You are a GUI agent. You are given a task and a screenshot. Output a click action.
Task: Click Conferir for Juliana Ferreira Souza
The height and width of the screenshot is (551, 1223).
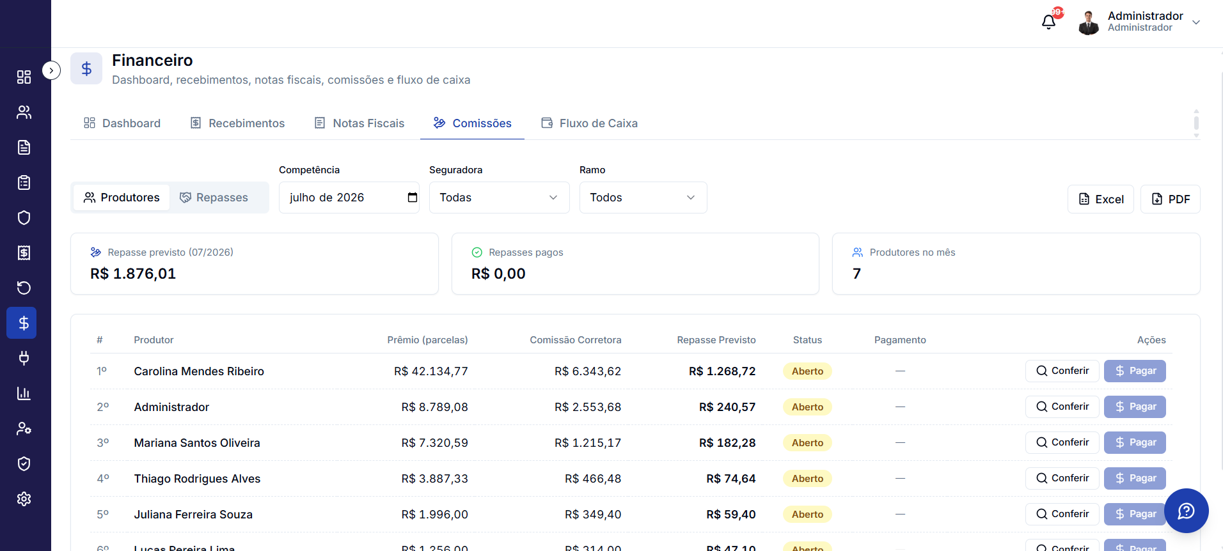tap(1062, 514)
